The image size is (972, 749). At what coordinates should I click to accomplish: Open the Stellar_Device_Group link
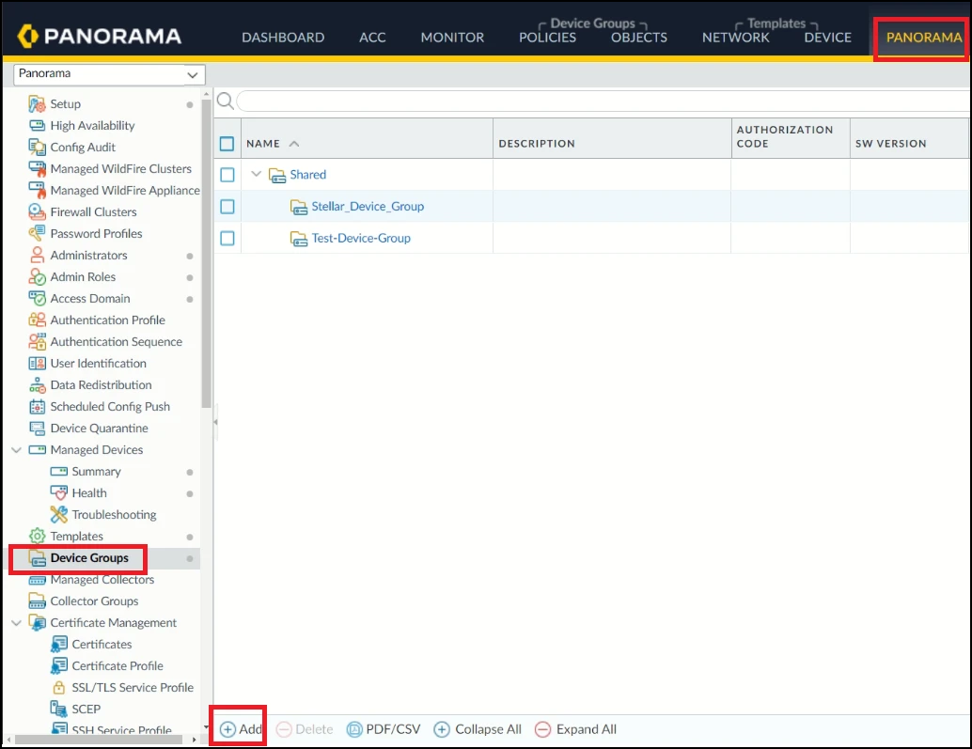tap(368, 207)
